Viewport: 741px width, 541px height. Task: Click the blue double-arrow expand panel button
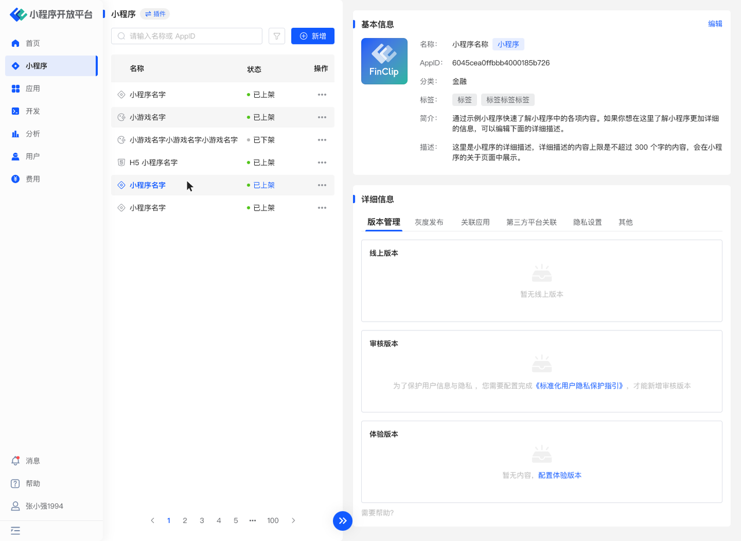(x=342, y=520)
